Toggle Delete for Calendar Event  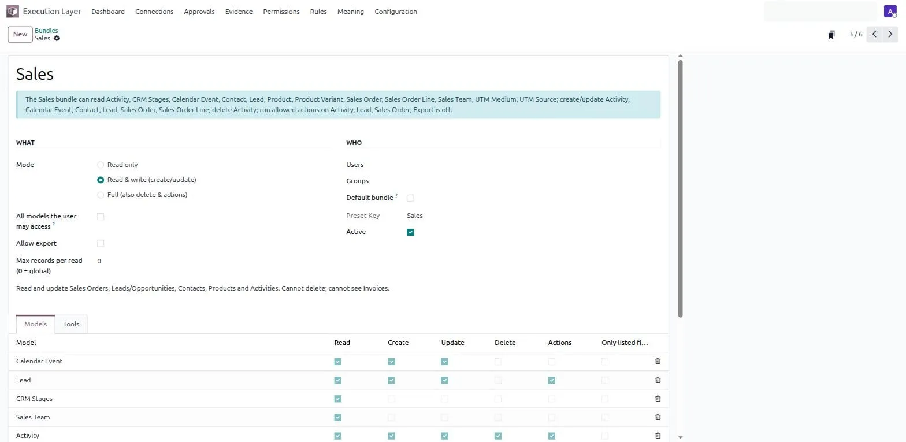pyautogui.click(x=498, y=362)
